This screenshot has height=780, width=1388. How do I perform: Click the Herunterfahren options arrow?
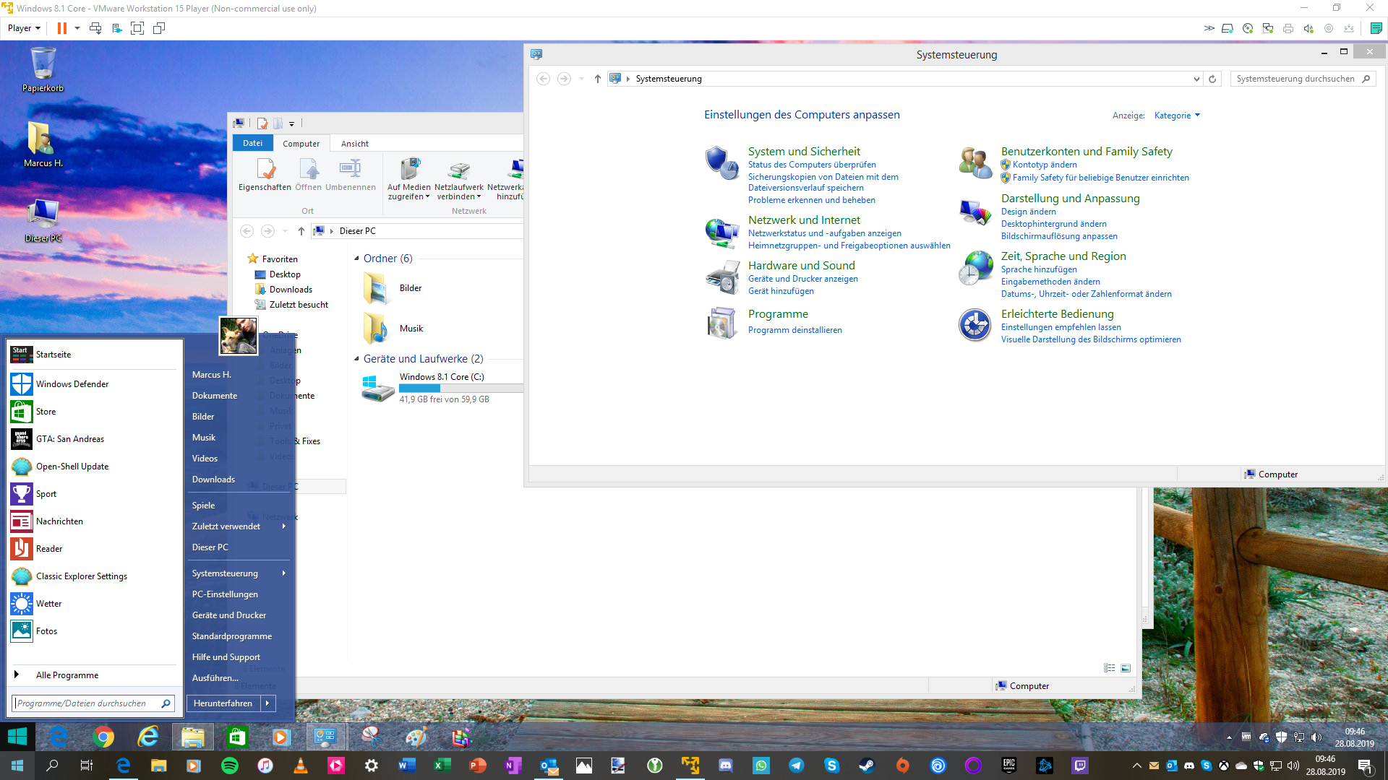coord(267,703)
